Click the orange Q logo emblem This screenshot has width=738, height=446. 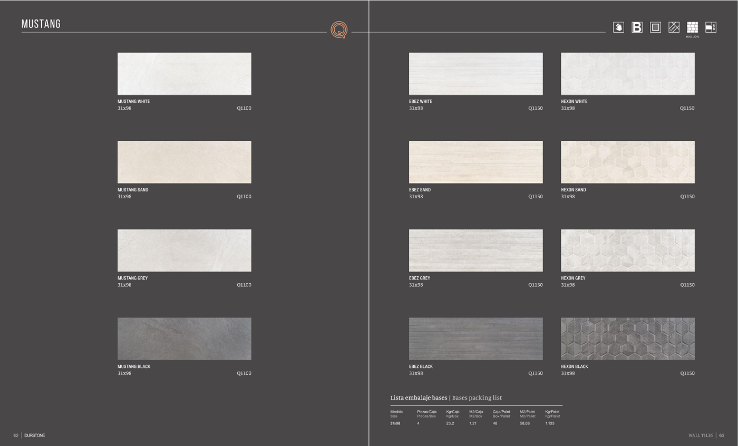click(x=339, y=30)
